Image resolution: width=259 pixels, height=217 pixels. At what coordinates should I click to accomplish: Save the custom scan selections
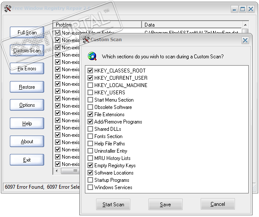coord(166,204)
